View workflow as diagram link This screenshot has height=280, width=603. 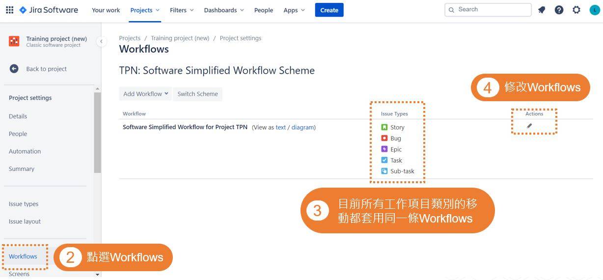point(302,127)
